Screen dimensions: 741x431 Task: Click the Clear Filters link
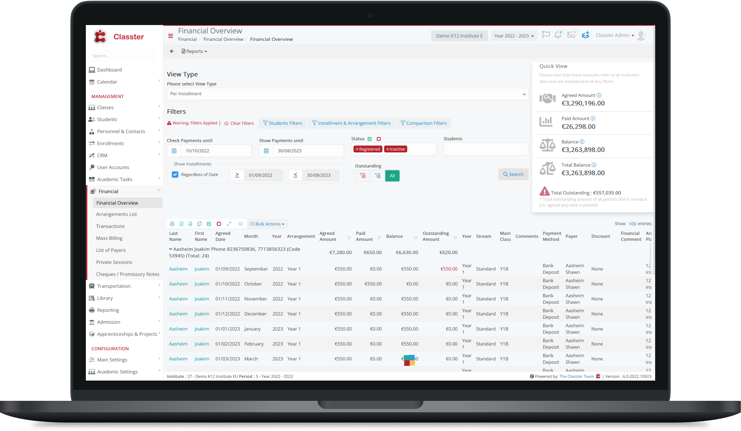click(239, 123)
